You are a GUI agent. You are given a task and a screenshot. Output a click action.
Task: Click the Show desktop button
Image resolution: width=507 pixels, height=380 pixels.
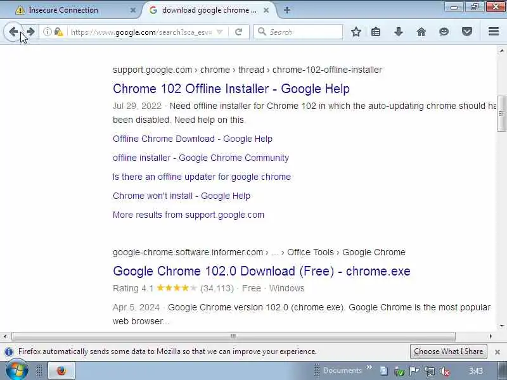coord(502,370)
